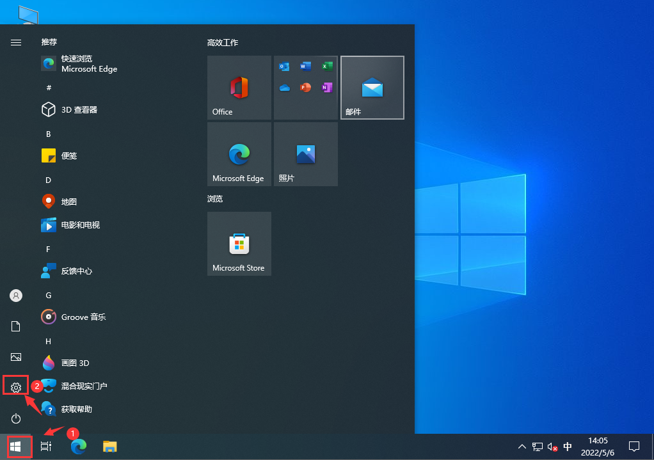
Task: Open the Pictures folder icon in sidebar
Action: click(x=16, y=357)
